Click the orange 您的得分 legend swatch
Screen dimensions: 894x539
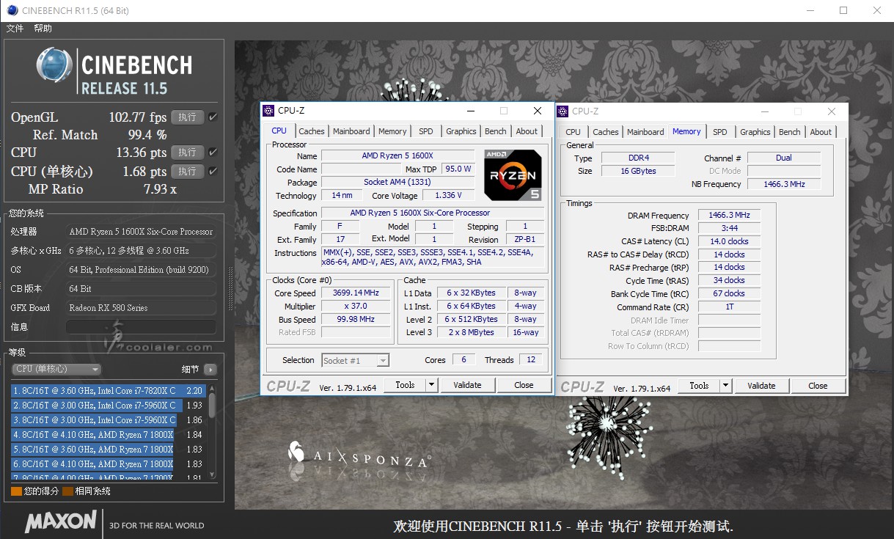point(16,491)
